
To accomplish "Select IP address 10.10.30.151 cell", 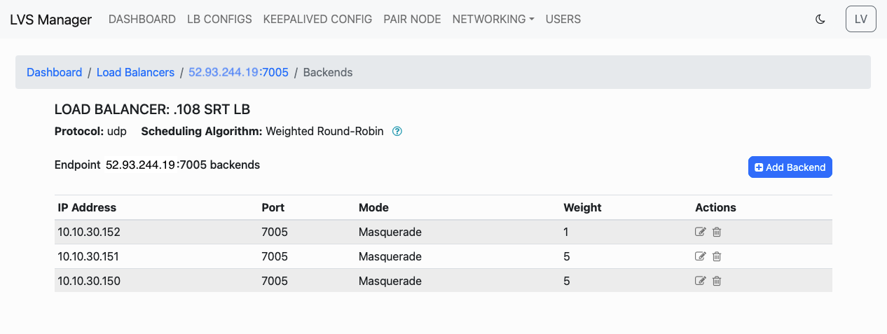I will [88, 256].
